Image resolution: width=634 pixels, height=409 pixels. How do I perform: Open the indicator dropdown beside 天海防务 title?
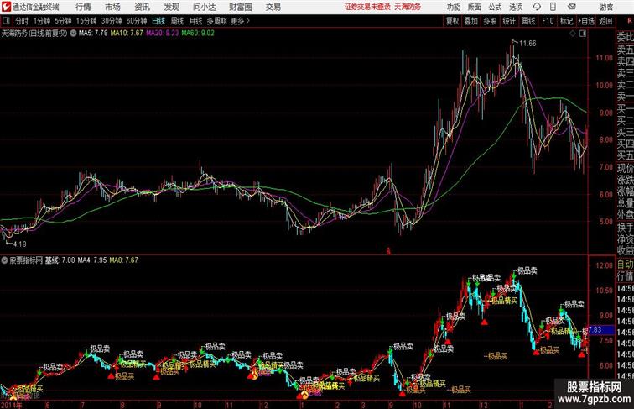pos(73,34)
